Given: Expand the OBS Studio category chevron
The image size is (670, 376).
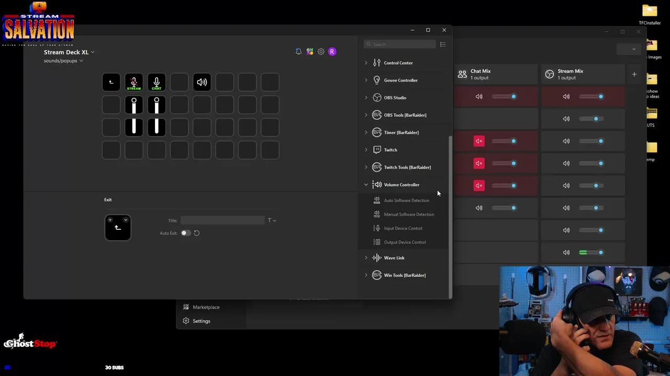Looking at the screenshot, I should click(366, 98).
